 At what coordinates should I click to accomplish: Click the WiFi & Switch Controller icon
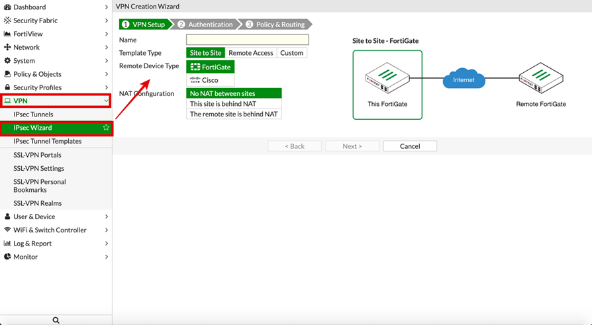[7, 230]
